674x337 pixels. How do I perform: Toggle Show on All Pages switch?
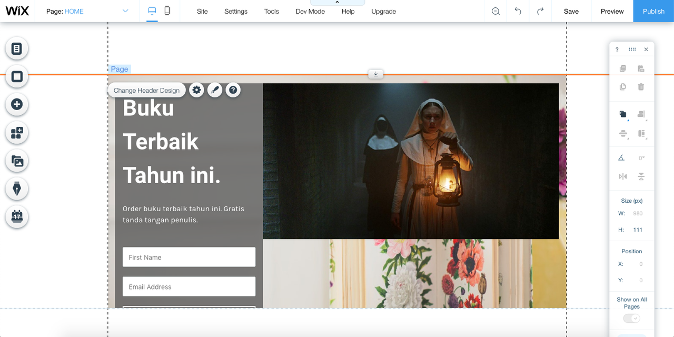click(x=632, y=318)
